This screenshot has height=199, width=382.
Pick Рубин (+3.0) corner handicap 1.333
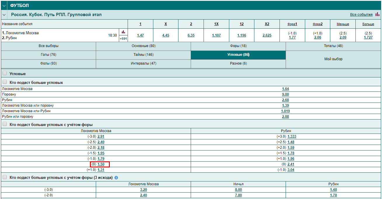pyautogui.click(x=292, y=136)
